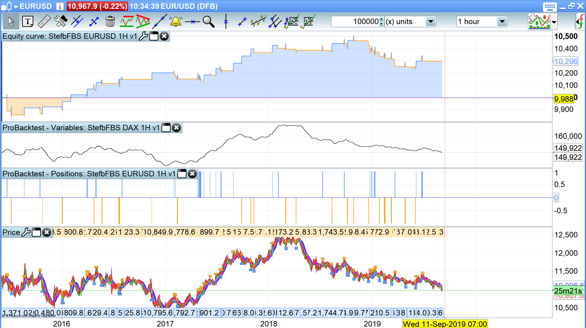Click the 10,849.9 trade label in Price panel
The width and height of the screenshot is (586, 328).
[x=158, y=232]
